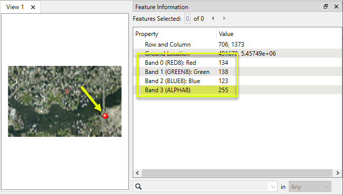Select Band 3 (ALPHA8) row
This screenshot has height=195, width=343.
(238, 90)
